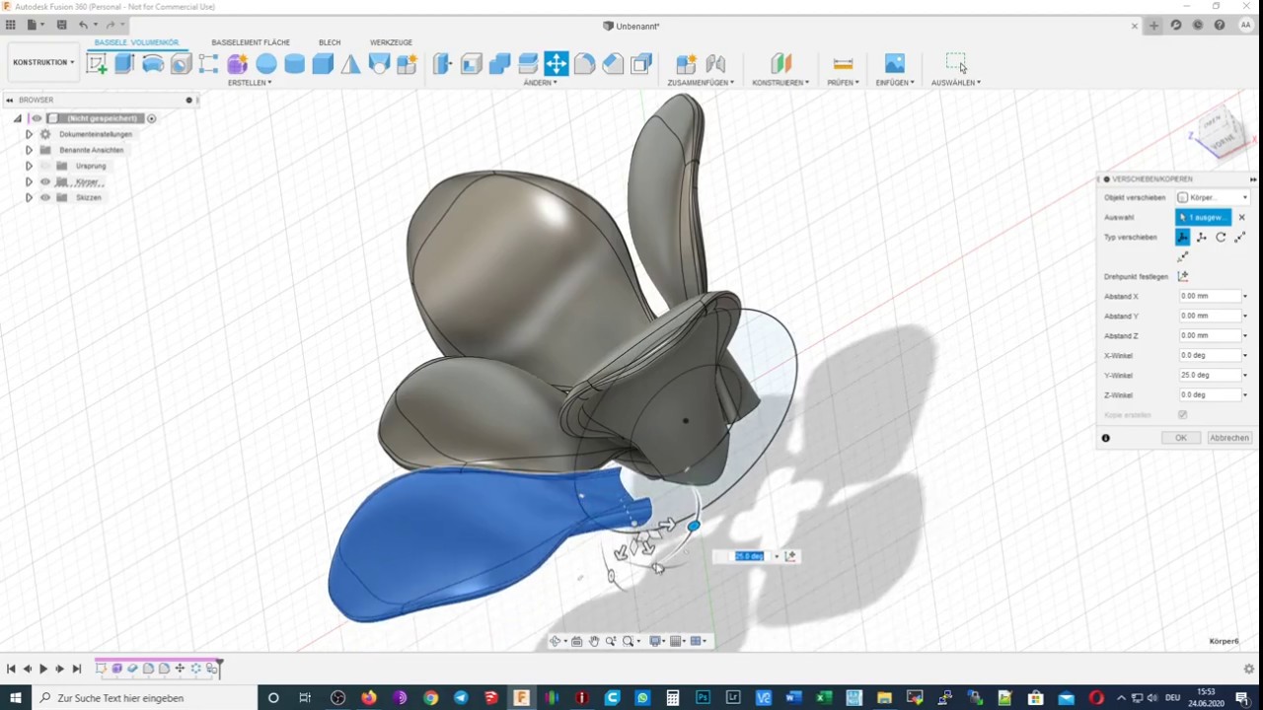1263x710 pixels.
Task: Click the Create Sketch icon in toolbar
Action: tap(97, 64)
